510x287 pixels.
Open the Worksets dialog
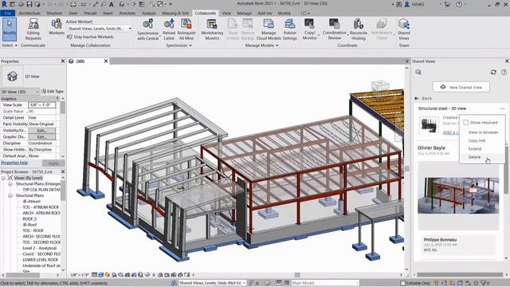click(57, 27)
